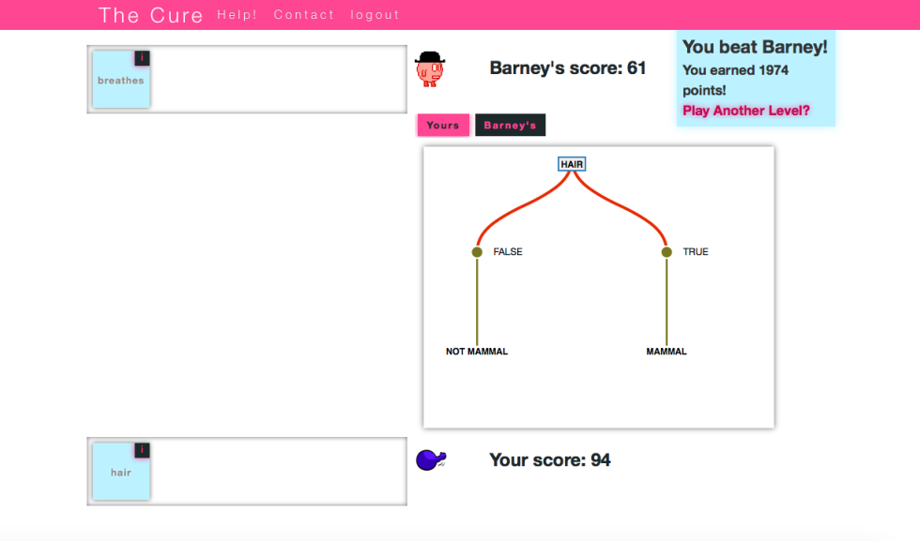
Task: Click the TRUE branch node dot
Action: [x=667, y=252]
